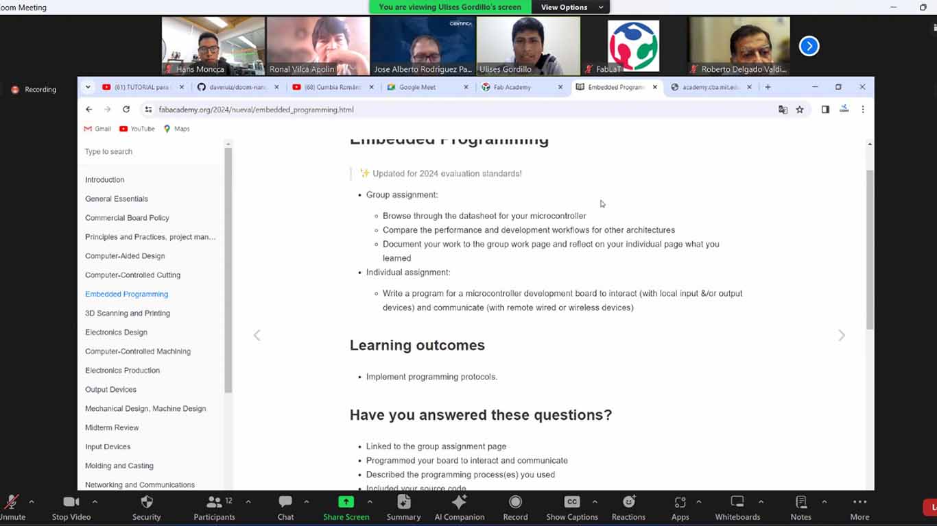
Task: Select Hans Moncca video thumbnail
Action: (213, 46)
